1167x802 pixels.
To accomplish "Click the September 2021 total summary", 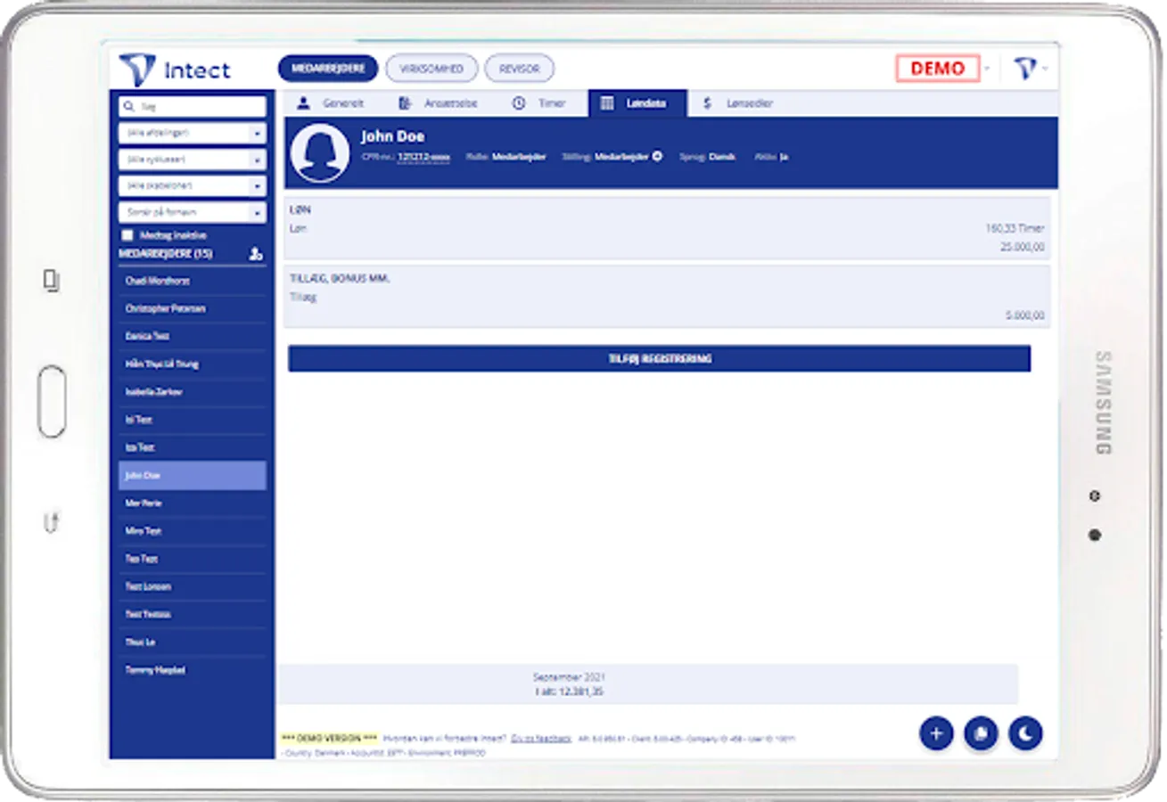I will [648, 684].
